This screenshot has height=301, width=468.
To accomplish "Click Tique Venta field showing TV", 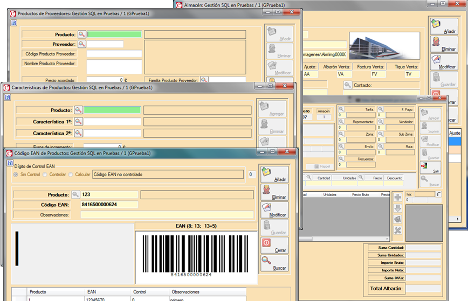I will click(x=412, y=74).
